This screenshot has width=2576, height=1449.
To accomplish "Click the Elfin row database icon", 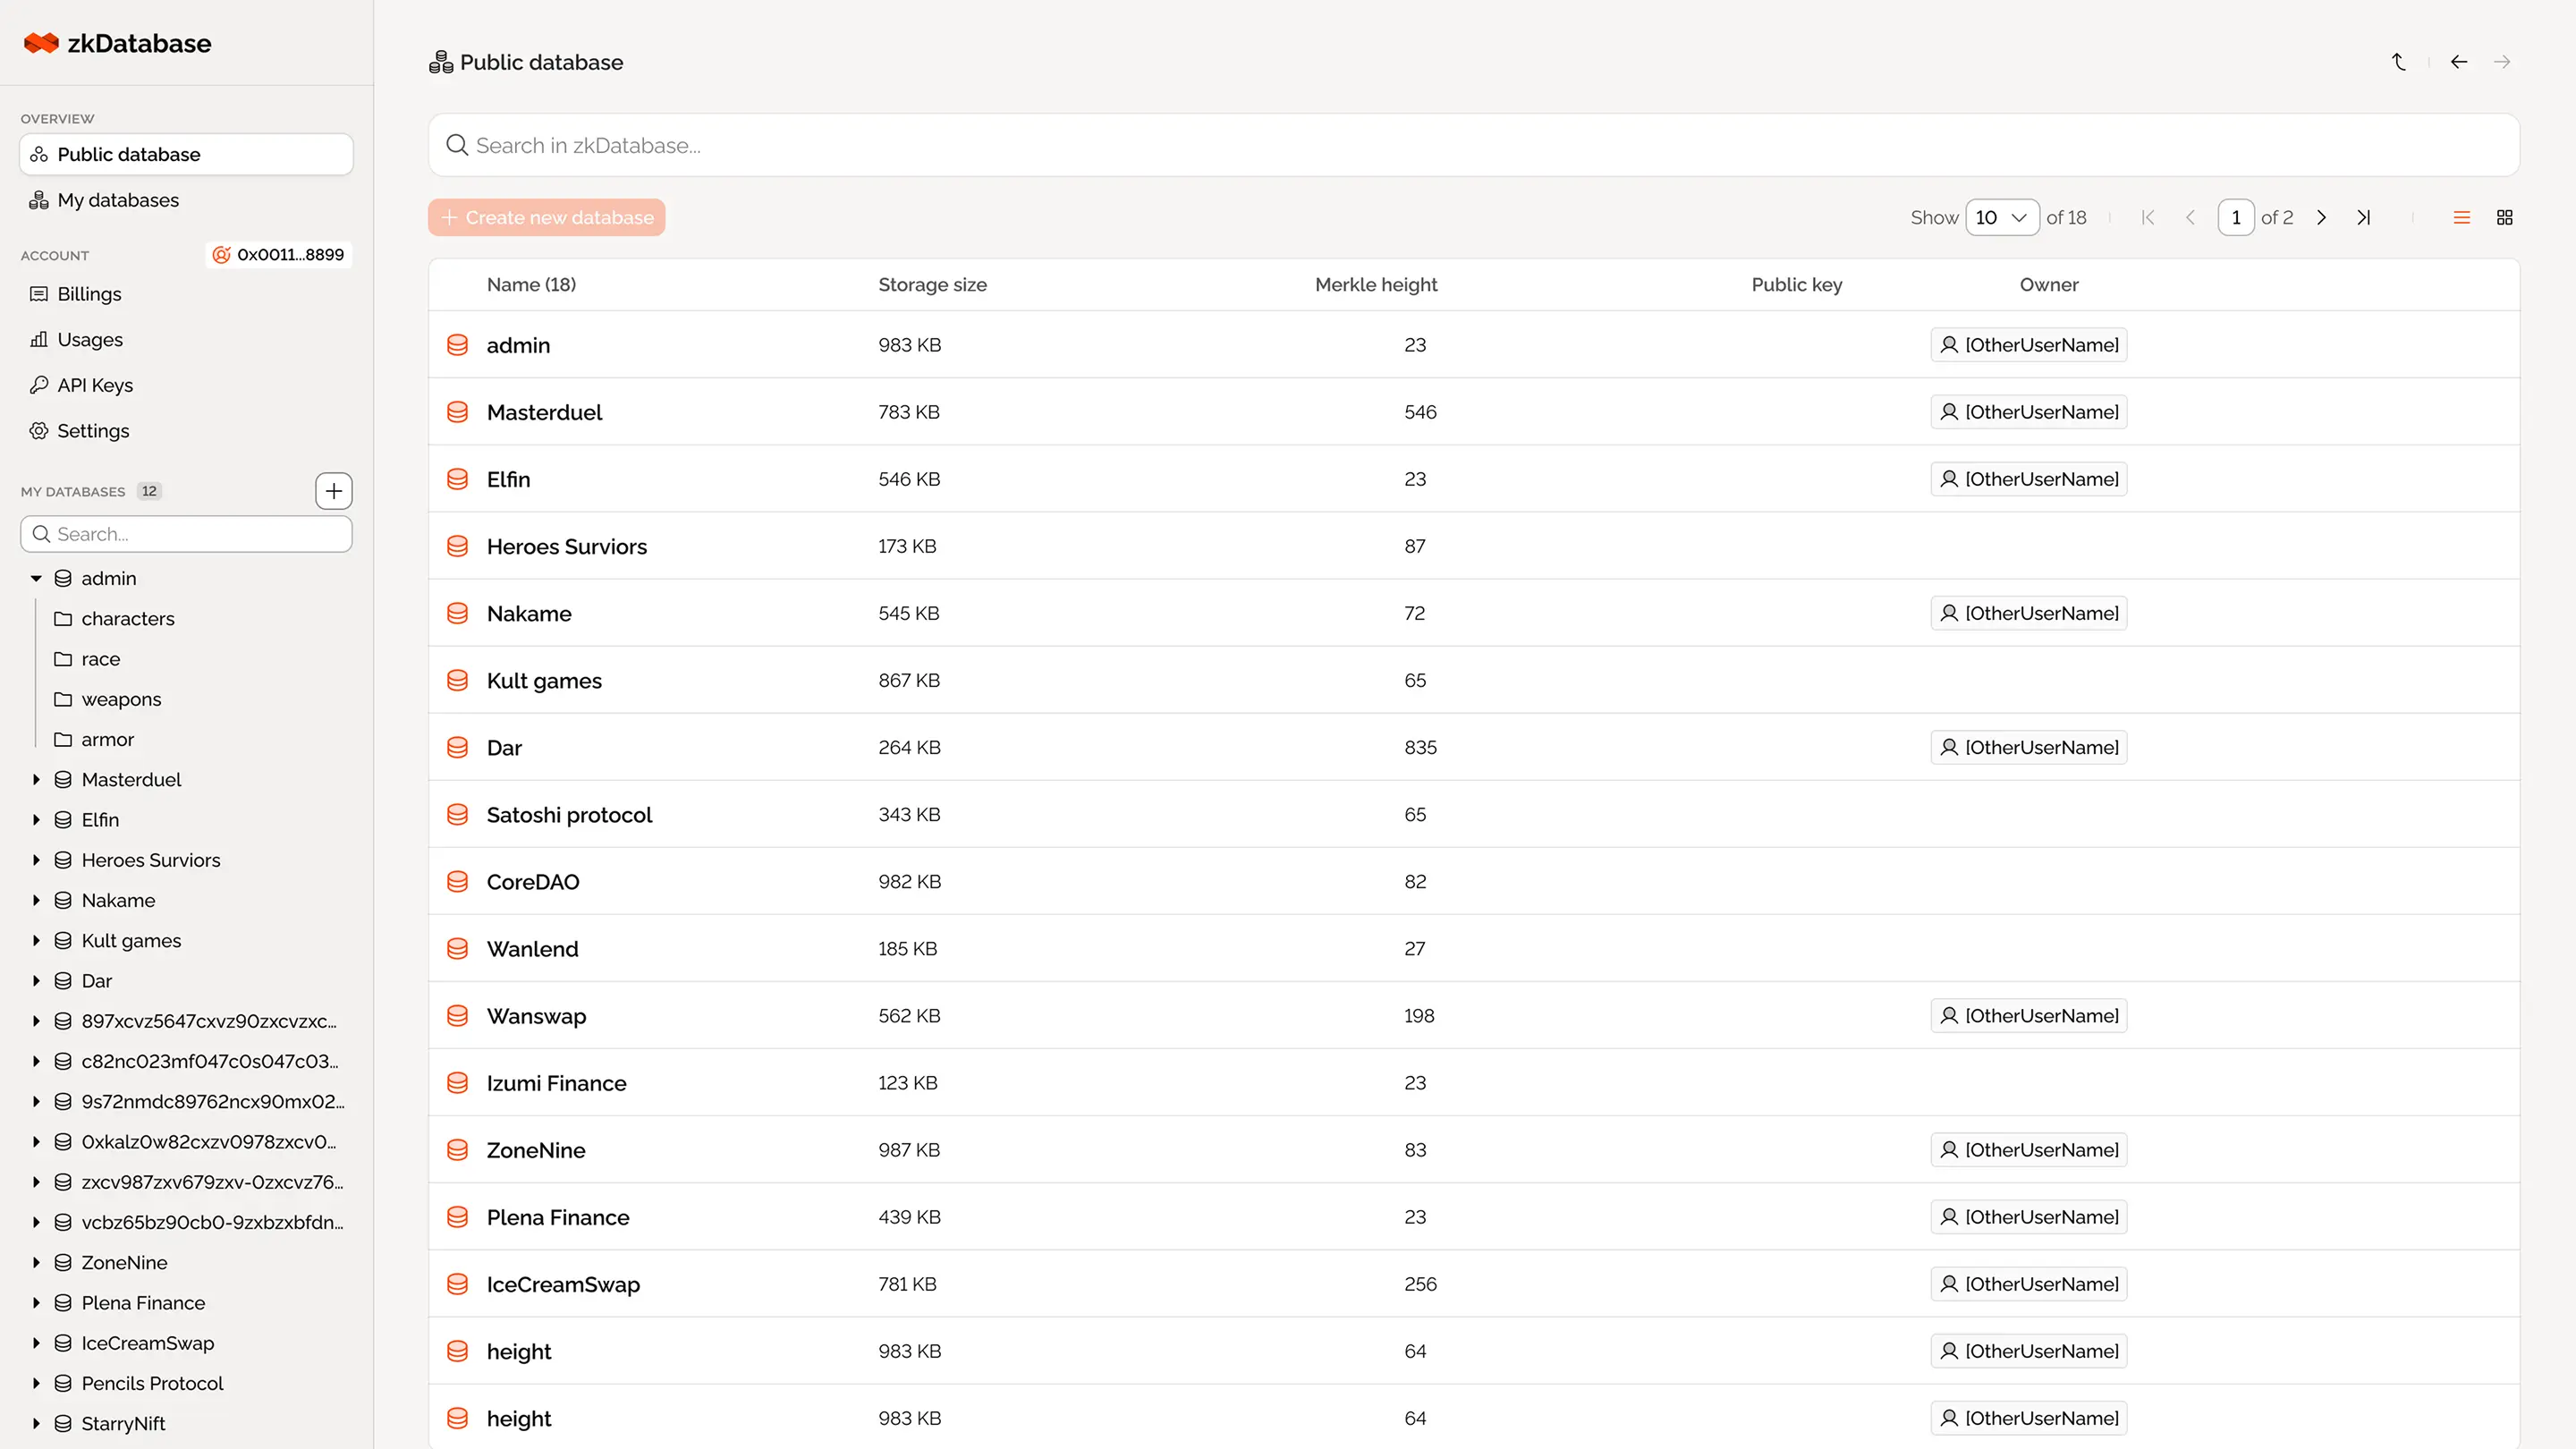I will (x=457, y=479).
